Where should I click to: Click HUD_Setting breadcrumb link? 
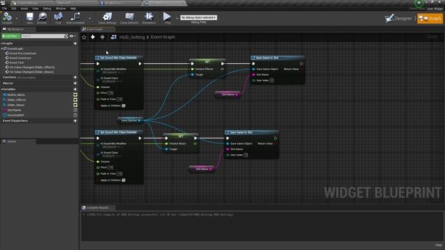click(132, 37)
